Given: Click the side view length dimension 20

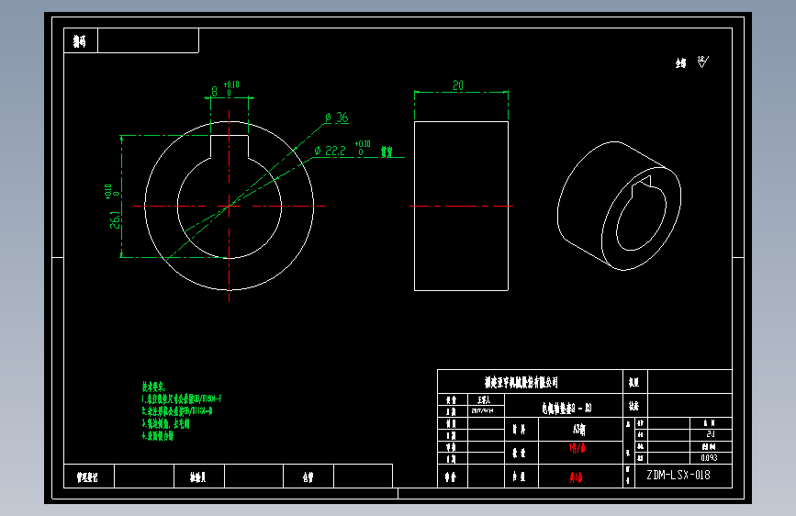Looking at the screenshot, I should 458,85.
